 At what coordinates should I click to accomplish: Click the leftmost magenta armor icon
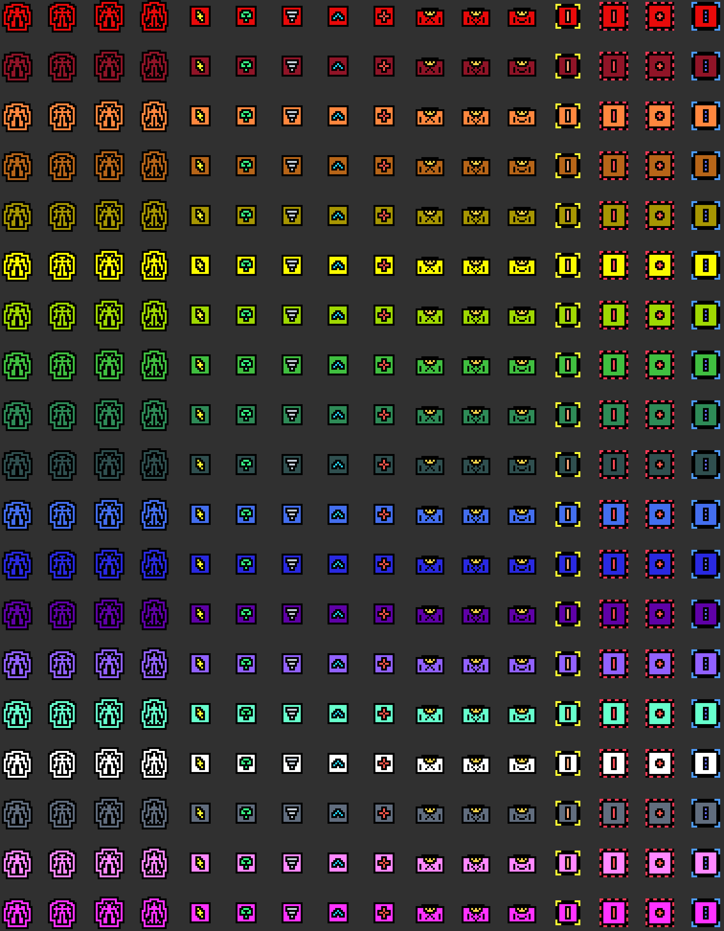[17, 913]
